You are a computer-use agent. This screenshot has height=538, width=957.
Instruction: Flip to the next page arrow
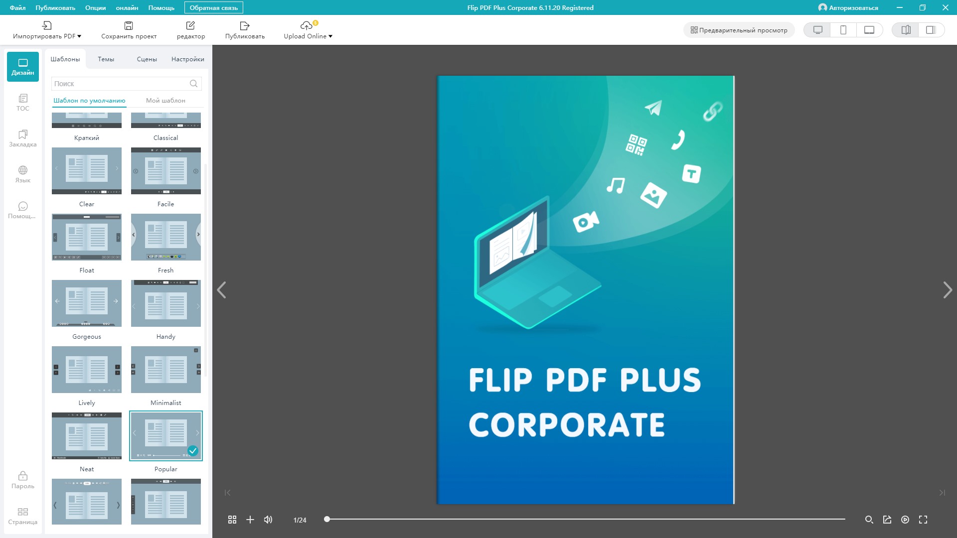coord(947,290)
